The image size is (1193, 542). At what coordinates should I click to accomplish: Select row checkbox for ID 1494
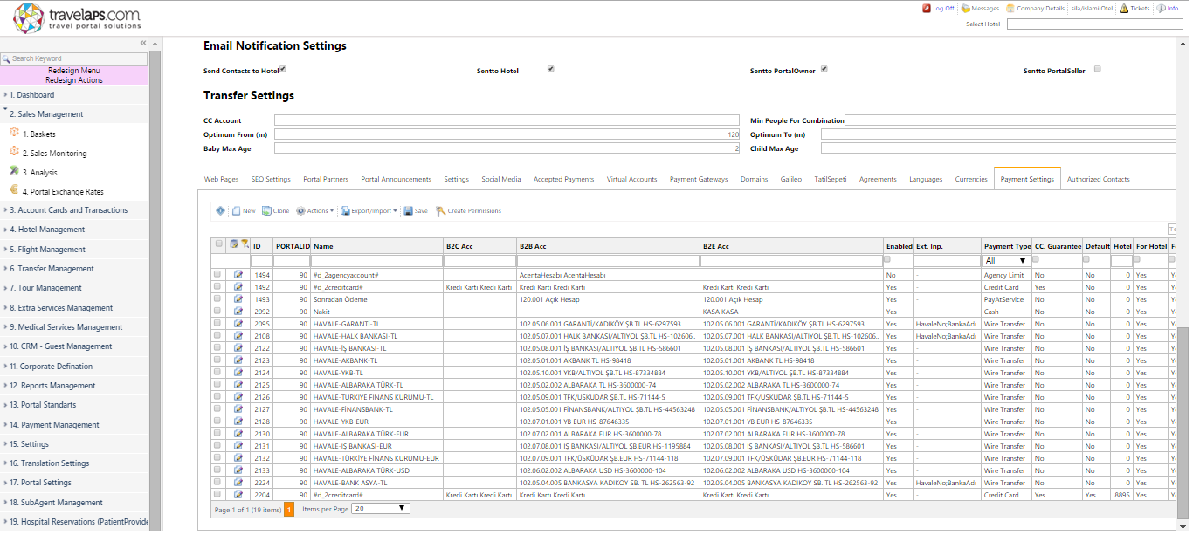pos(217,274)
